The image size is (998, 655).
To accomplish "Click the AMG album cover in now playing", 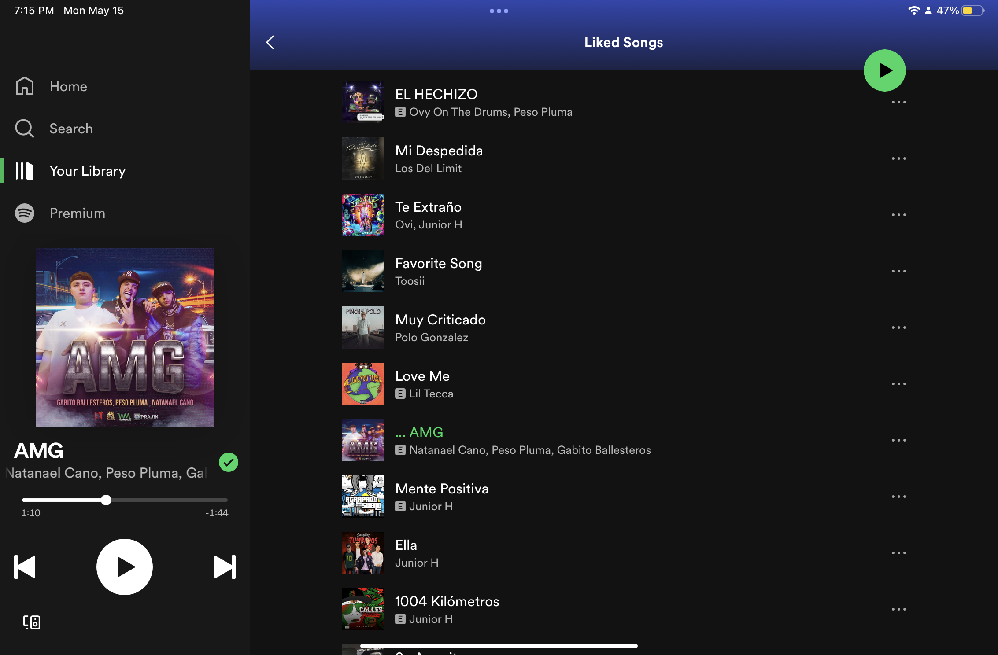I will pos(125,338).
